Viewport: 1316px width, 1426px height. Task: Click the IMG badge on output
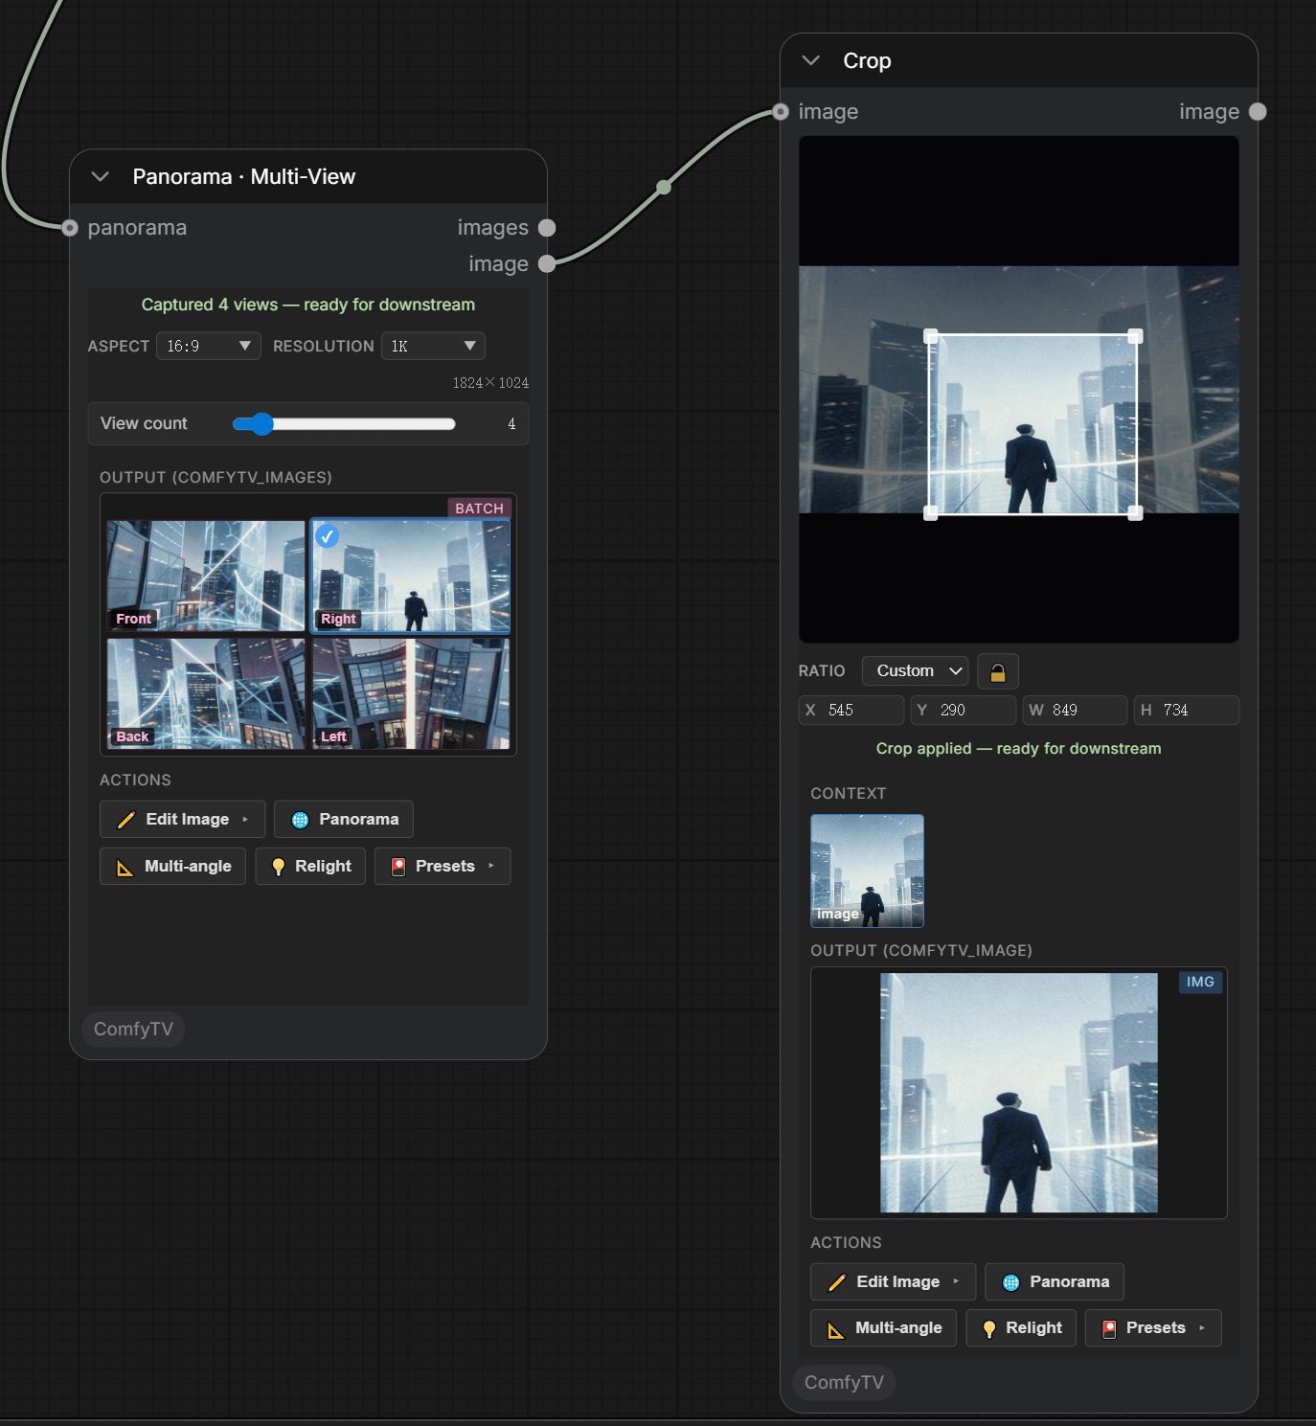coord(1200,983)
